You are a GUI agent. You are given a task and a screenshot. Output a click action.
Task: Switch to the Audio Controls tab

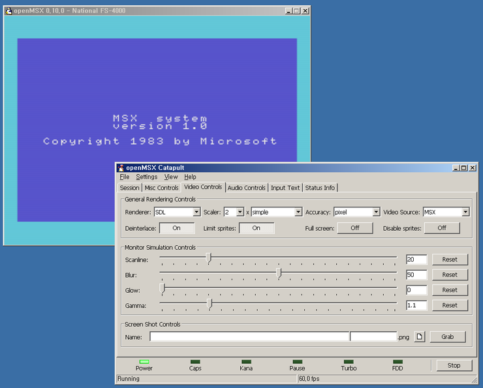pos(247,188)
